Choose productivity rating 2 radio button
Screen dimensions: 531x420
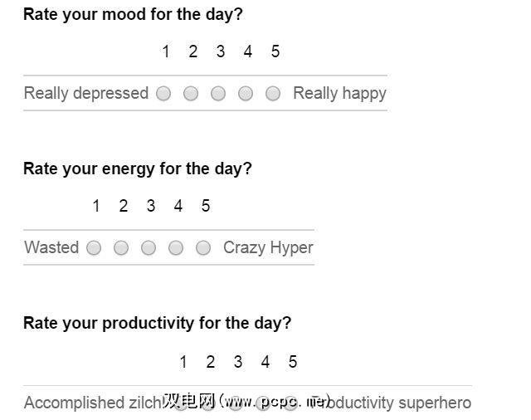(x=208, y=404)
